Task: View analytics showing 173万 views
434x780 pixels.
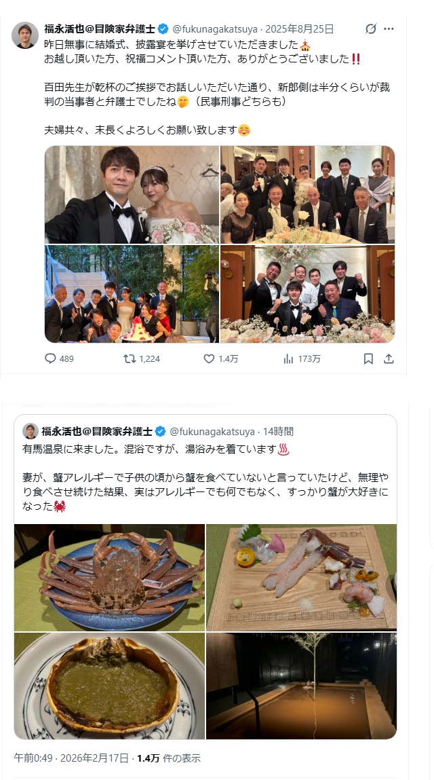Action: (288, 358)
